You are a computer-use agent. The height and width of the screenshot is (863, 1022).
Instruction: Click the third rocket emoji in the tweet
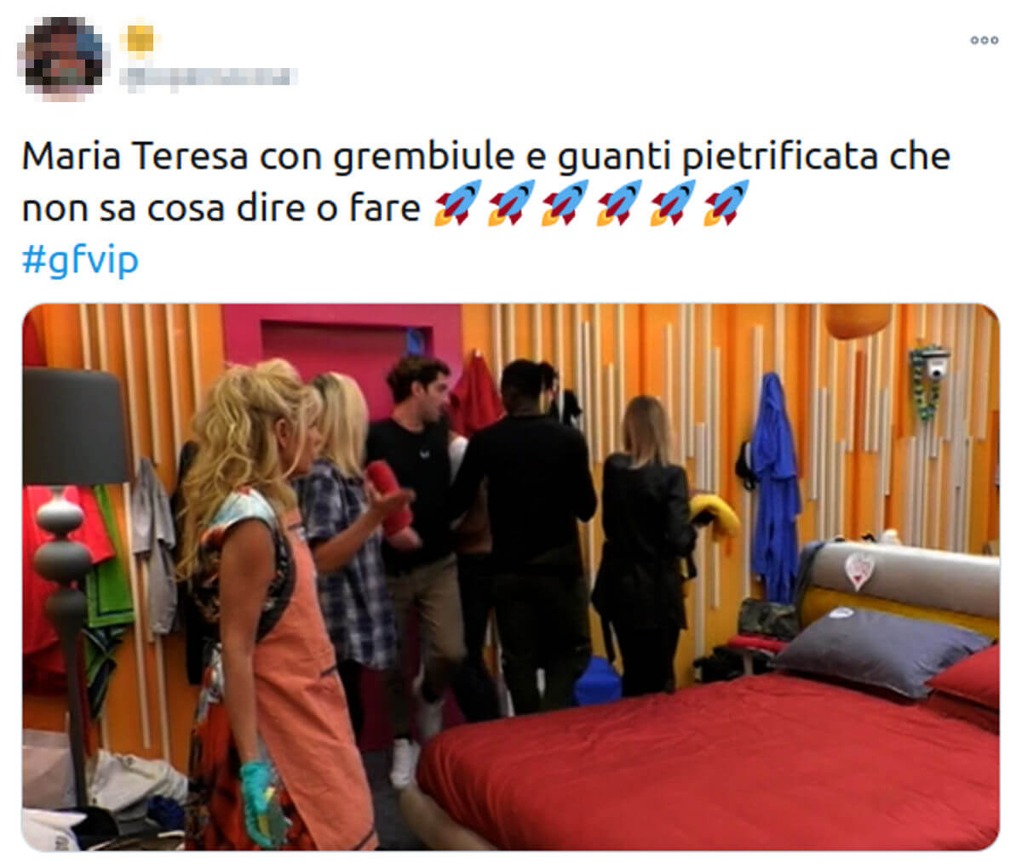click(x=566, y=203)
